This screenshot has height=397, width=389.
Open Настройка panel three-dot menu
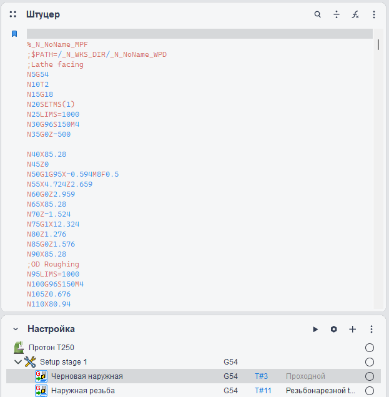coord(372,329)
